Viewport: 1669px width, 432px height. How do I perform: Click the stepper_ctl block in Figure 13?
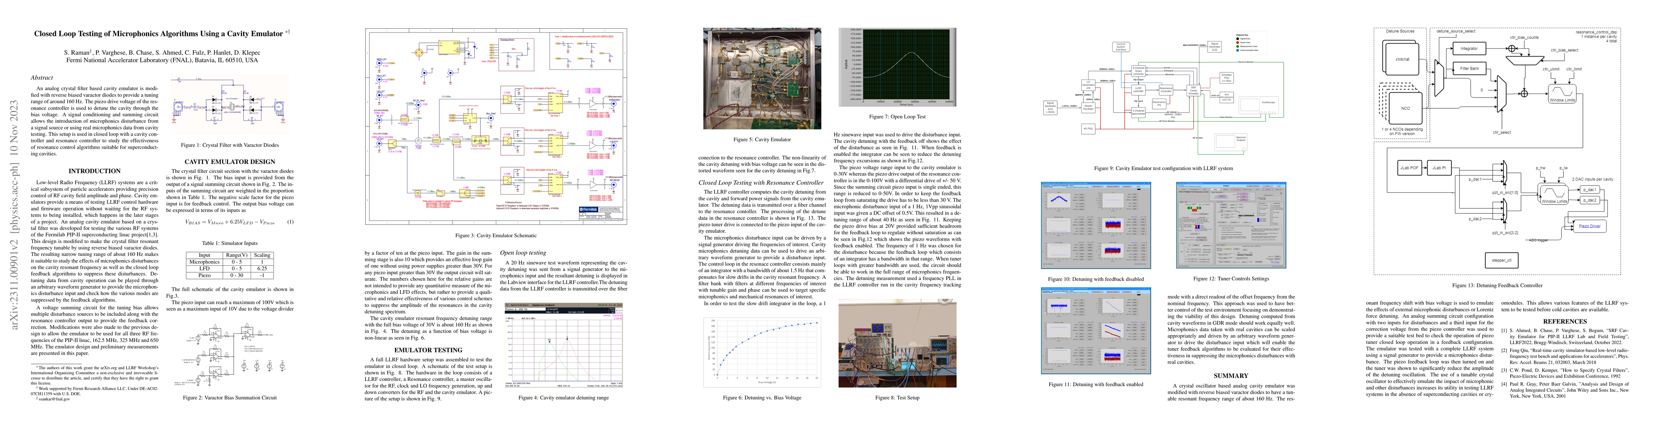coord(1501,261)
